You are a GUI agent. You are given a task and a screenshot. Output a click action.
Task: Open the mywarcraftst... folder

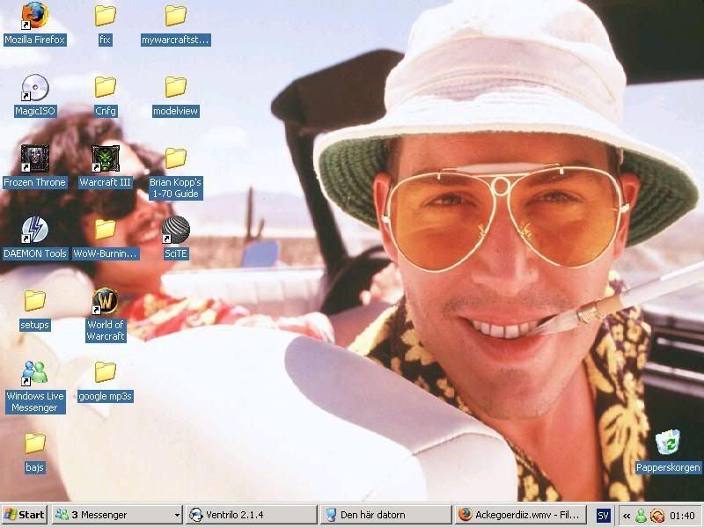[x=175, y=24]
